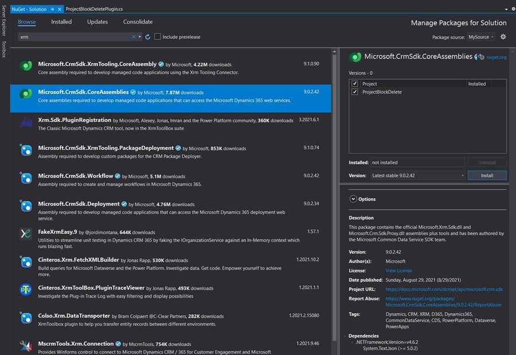The height and width of the screenshot is (355, 516).
Task: Collapse the Dependencies tree node
Action: coord(345,336)
